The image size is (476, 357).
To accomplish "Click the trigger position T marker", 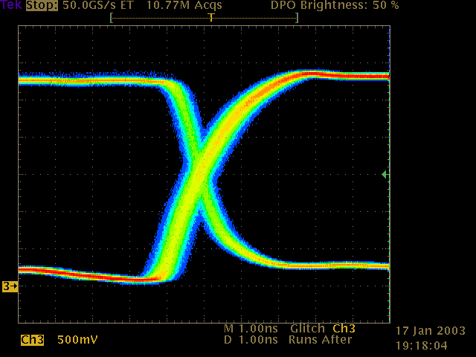I will [211, 17].
